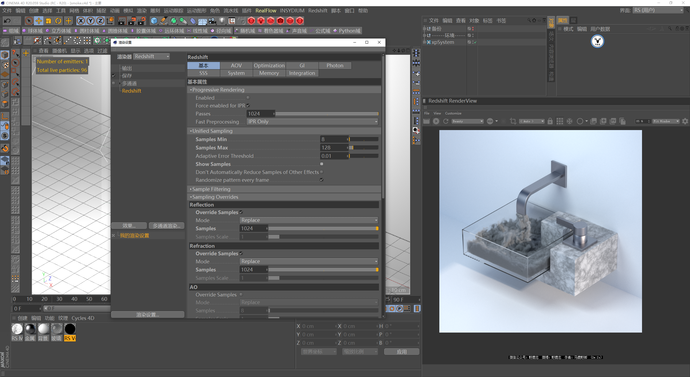Open Refraction Mode Replace dropdown
This screenshot has height=377, width=690.
pyautogui.click(x=309, y=261)
